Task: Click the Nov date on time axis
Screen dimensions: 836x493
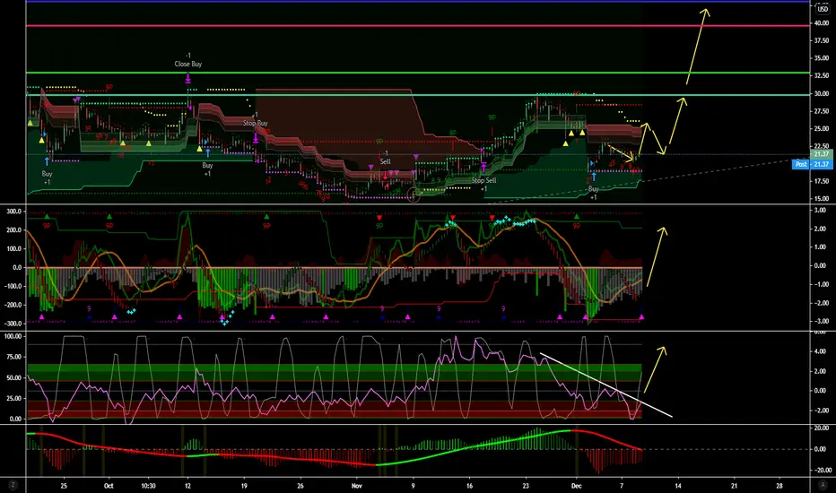Action: pyautogui.click(x=357, y=486)
